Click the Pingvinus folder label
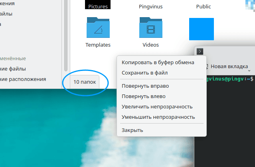Image resolution: width=255 pixels, height=167 pixels. coord(151,7)
